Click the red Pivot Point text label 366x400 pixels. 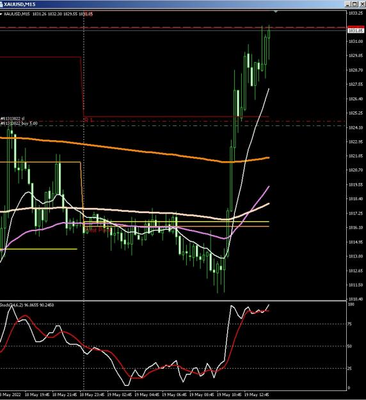pyautogui.click(x=98, y=230)
